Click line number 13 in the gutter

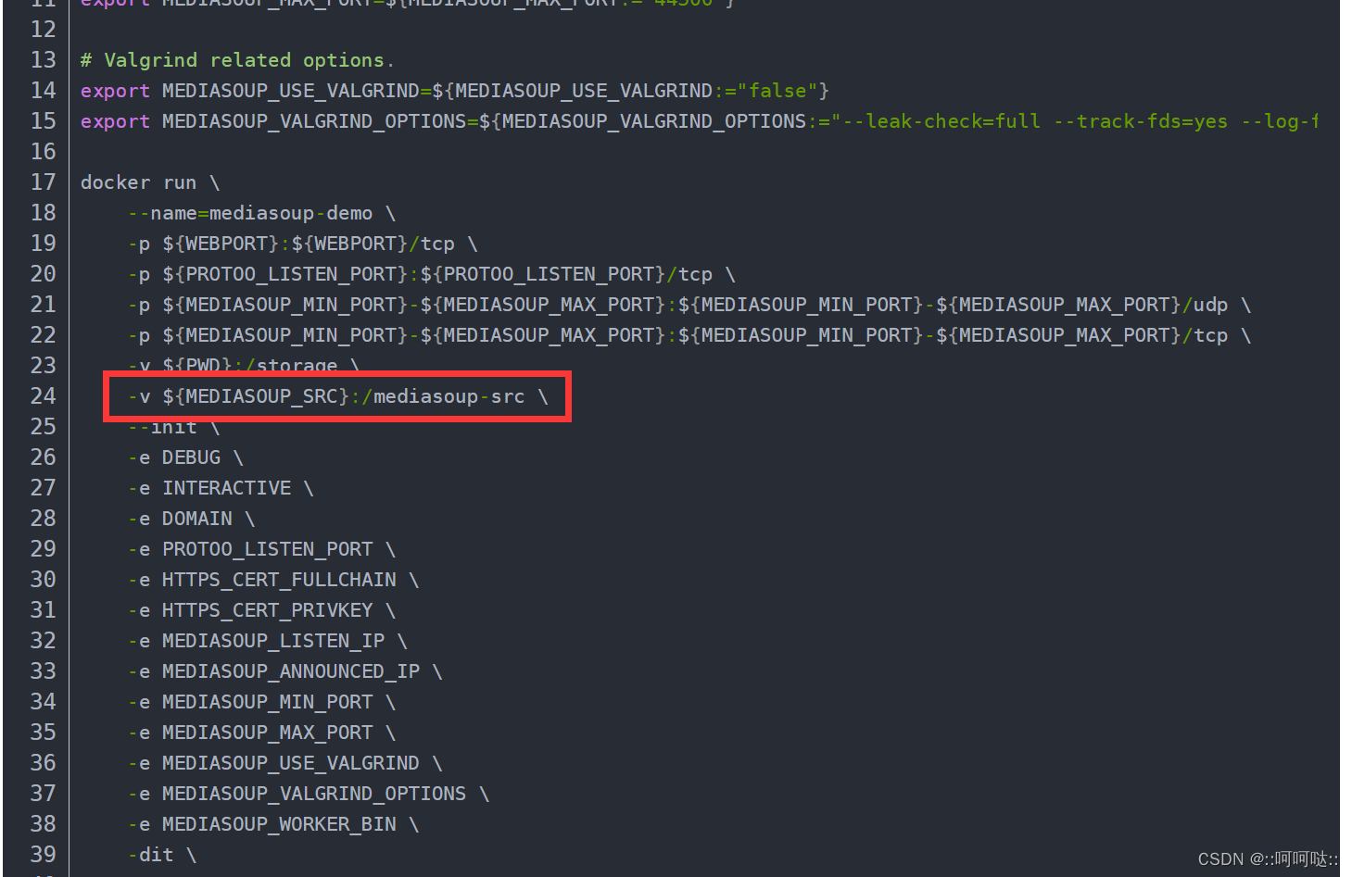tap(43, 60)
